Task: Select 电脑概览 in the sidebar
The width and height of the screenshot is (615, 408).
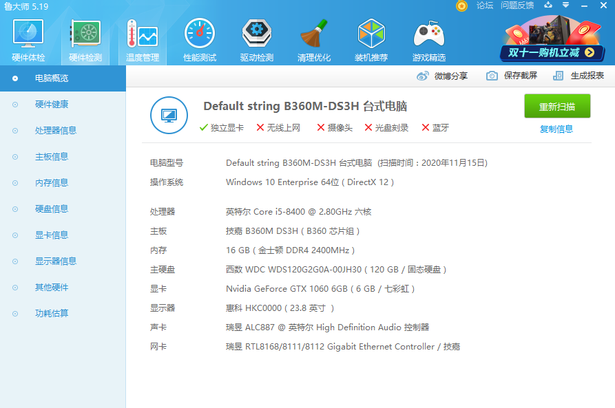Action: (x=63, y=78)
